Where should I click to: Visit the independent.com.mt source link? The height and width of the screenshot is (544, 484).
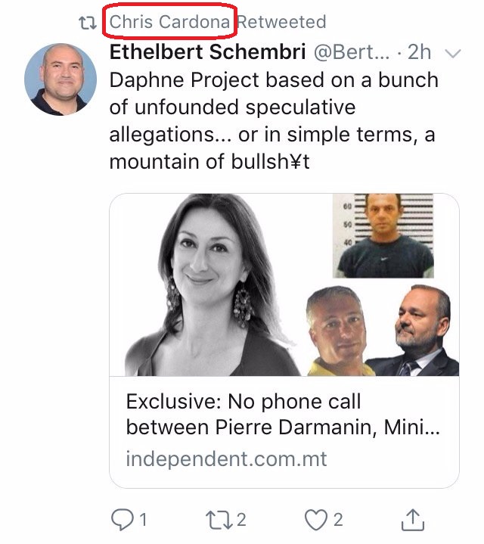[226, 459]
